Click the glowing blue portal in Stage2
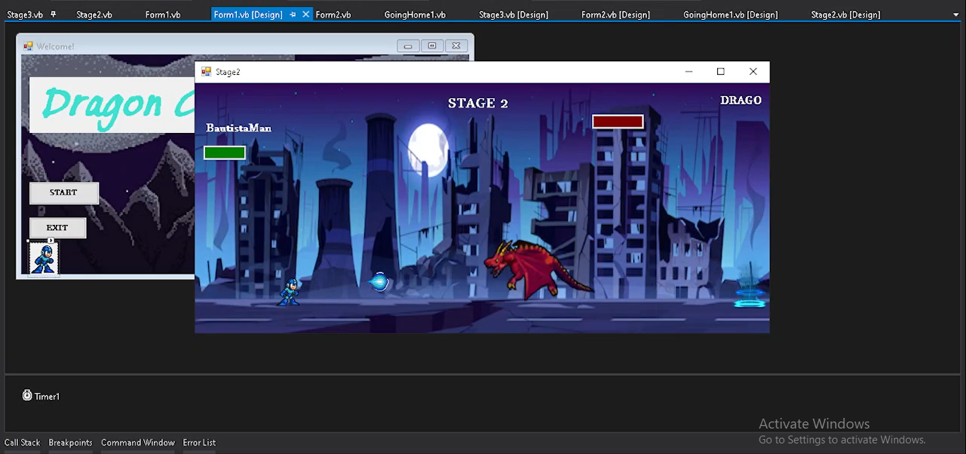Image resolution: width=966 pixels, height=454 pixels. [750, 297]
